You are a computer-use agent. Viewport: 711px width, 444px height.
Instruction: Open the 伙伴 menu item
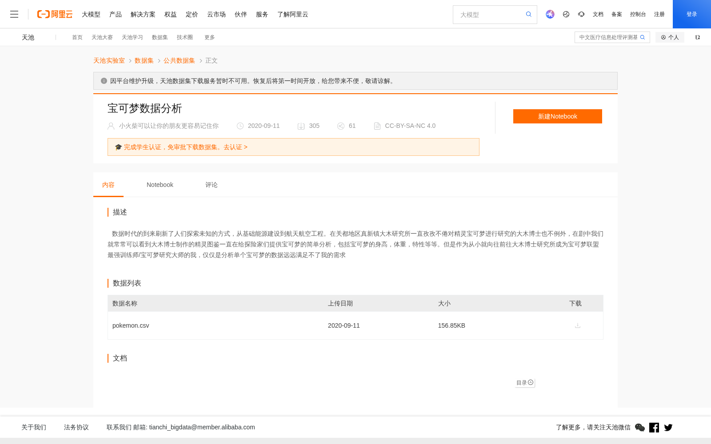(241, 14)
